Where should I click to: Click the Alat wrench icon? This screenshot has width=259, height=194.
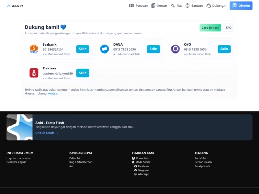173,6
